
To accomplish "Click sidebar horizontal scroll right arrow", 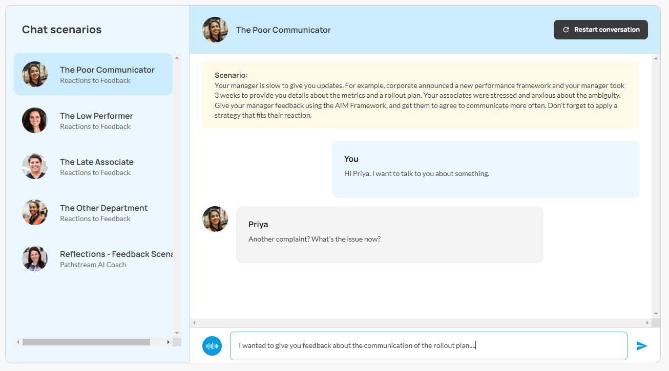I will coord(169,342).
